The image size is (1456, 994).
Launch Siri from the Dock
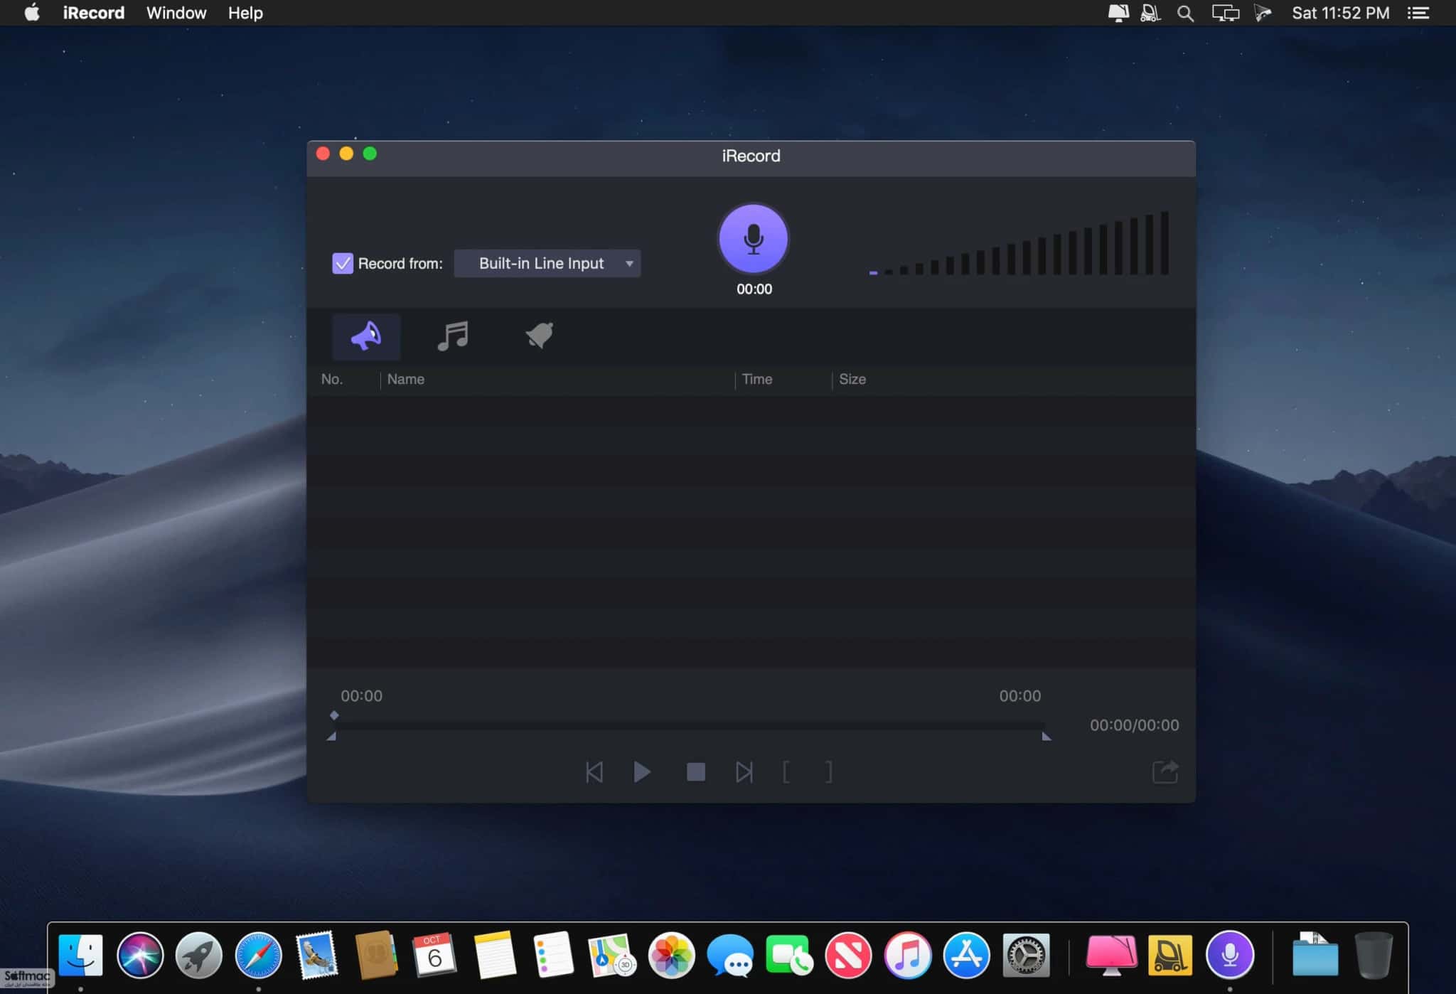tap(140, 955)
